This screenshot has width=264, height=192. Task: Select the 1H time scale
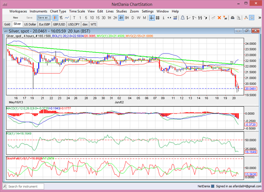coord(109,18)
